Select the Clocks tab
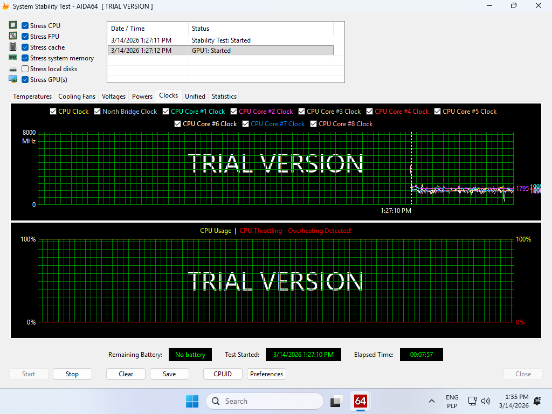Image resolution: width=552 pixels, height=414 pixels. point(169,95)
